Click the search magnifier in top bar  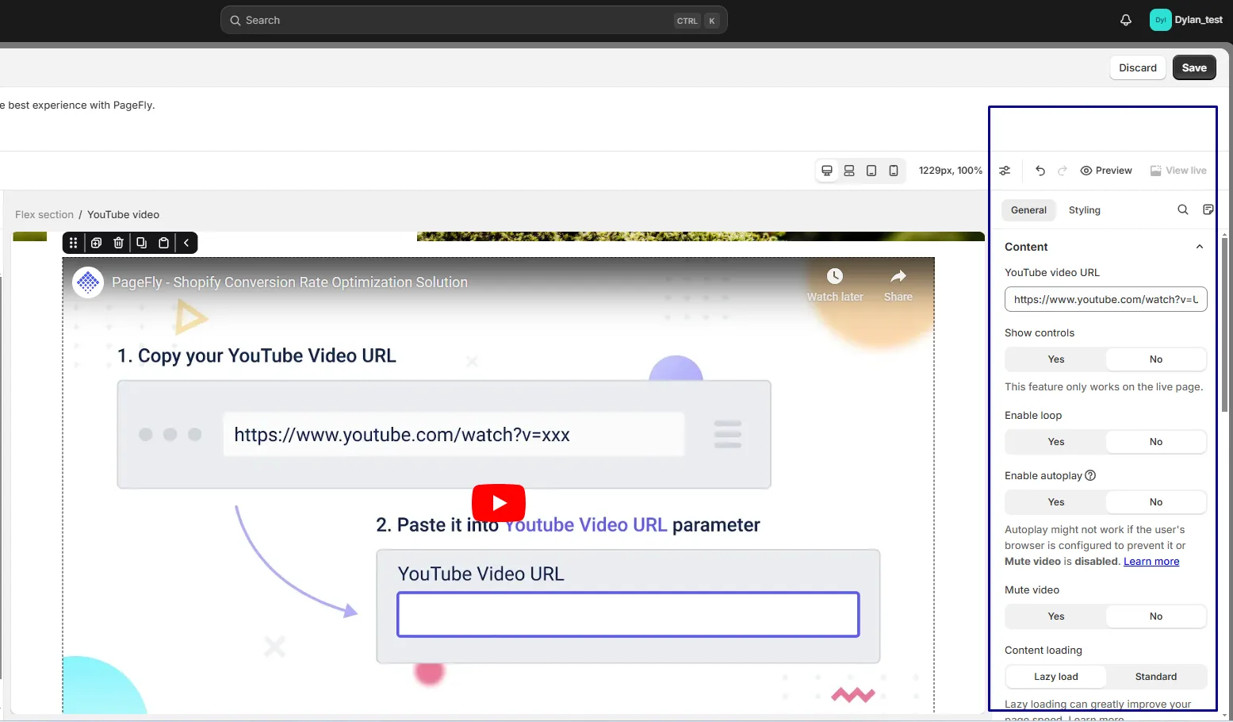235,21
